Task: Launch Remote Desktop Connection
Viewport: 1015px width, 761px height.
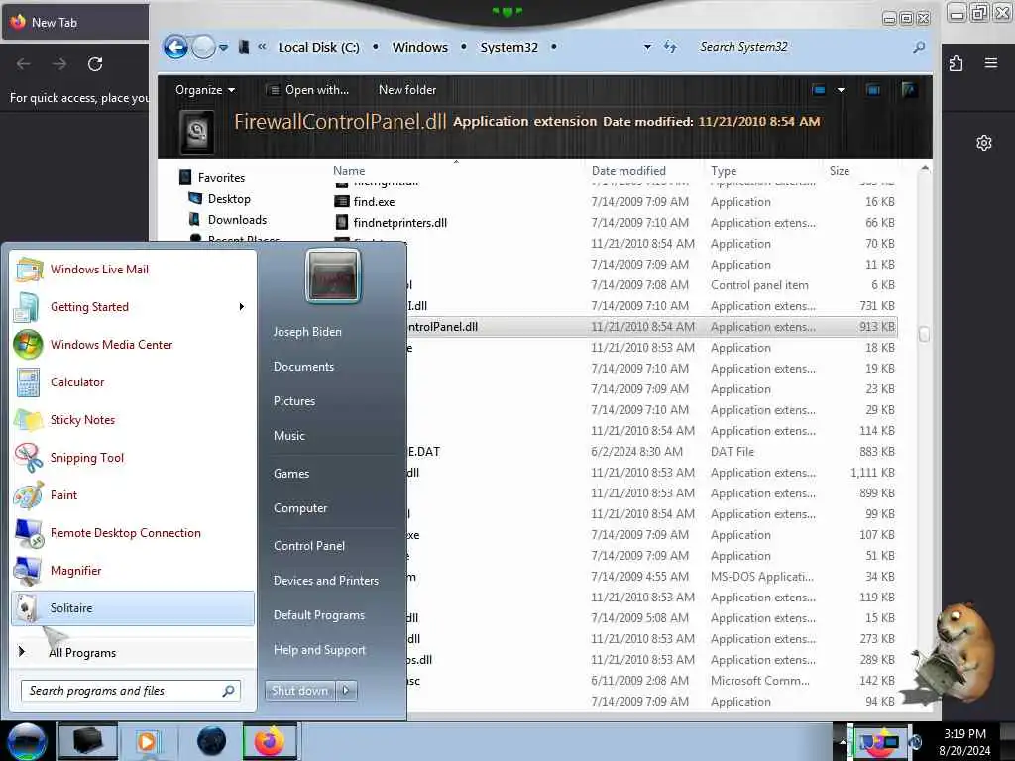Action: pyautogui.click(x=133, y=532)
